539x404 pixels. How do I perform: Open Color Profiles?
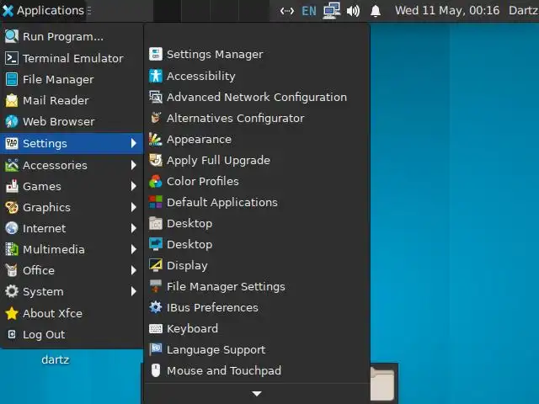(257, 182)
